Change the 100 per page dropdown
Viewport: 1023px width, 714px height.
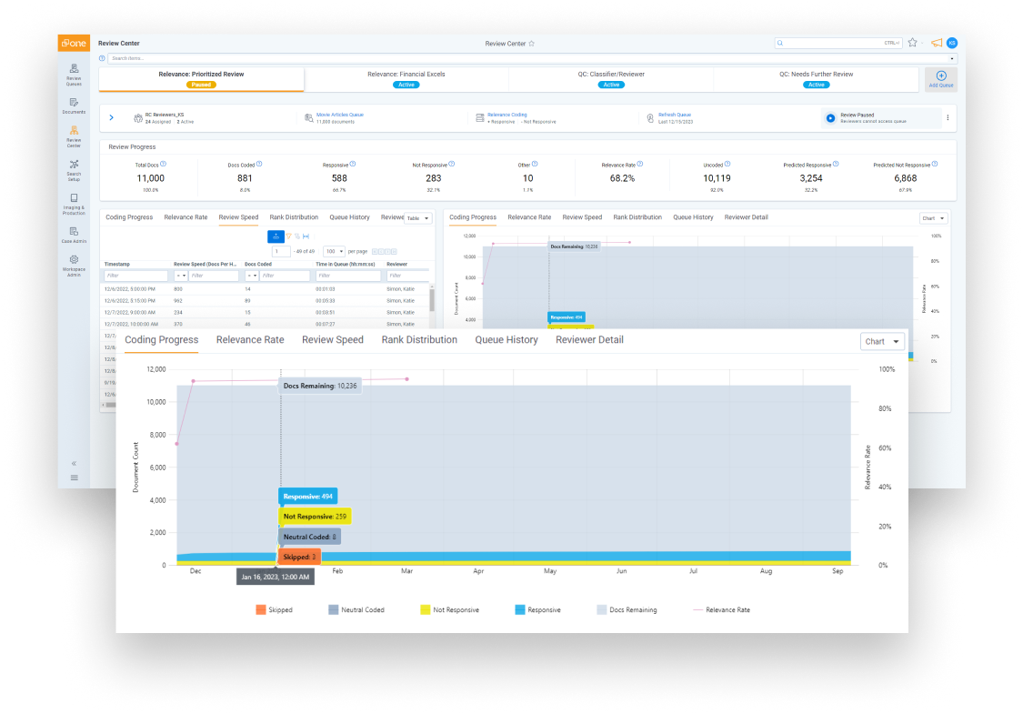point(333,251)
